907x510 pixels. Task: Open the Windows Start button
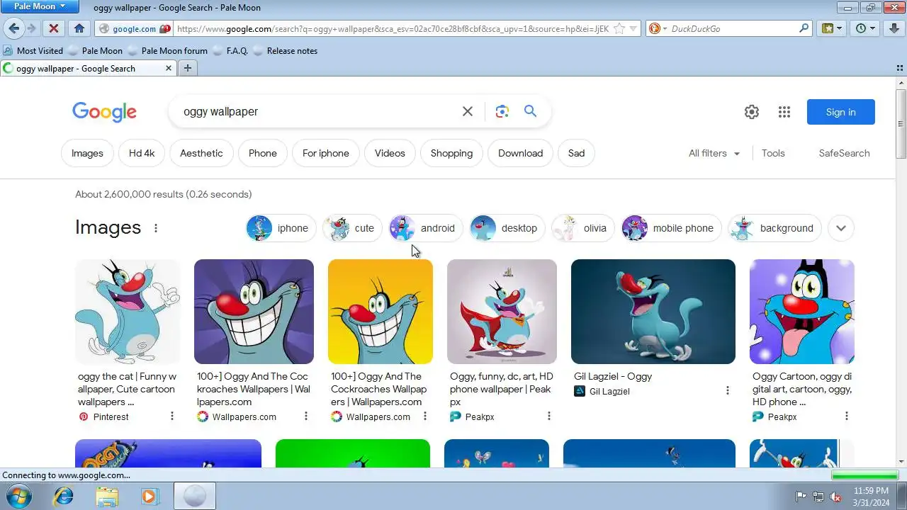pos(19,497)
